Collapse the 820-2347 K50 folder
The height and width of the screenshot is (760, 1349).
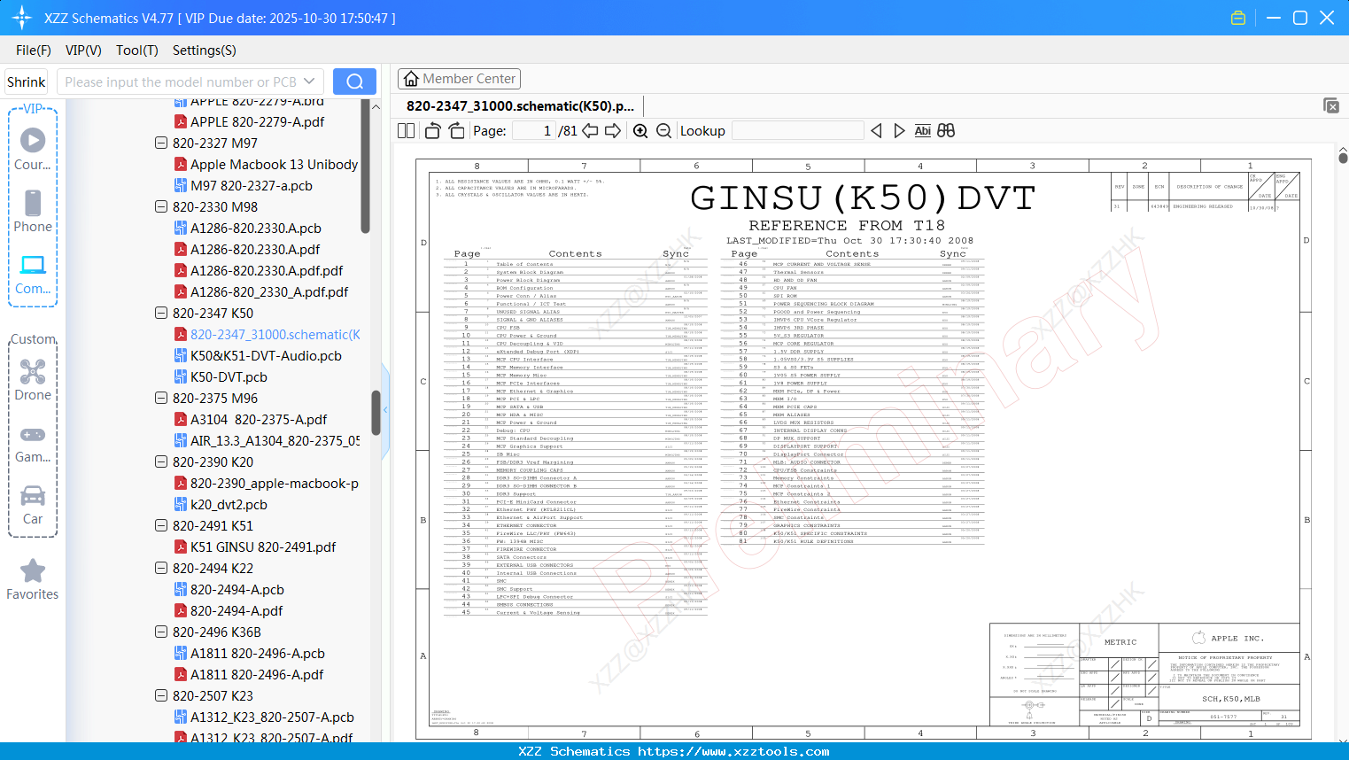tap(161, 314)
